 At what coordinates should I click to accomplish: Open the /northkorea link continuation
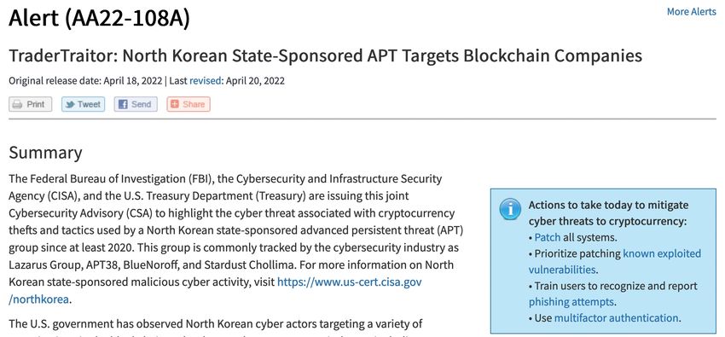tap(39, 299)
